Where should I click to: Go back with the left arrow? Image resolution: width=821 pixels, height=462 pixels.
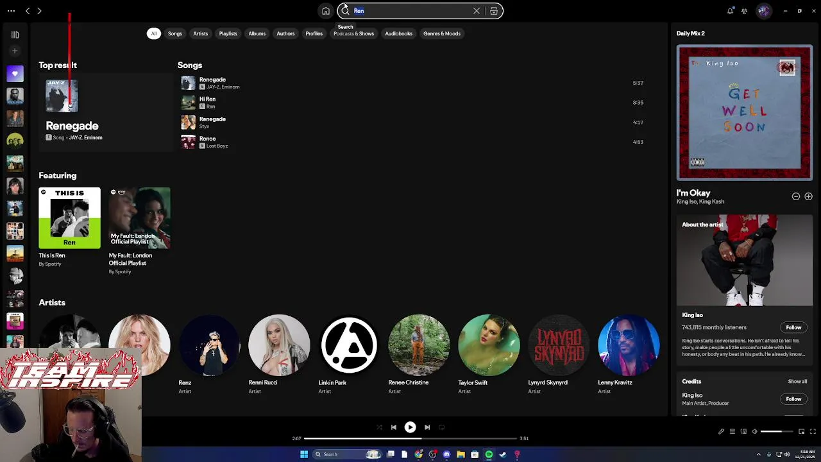[28, 11]
